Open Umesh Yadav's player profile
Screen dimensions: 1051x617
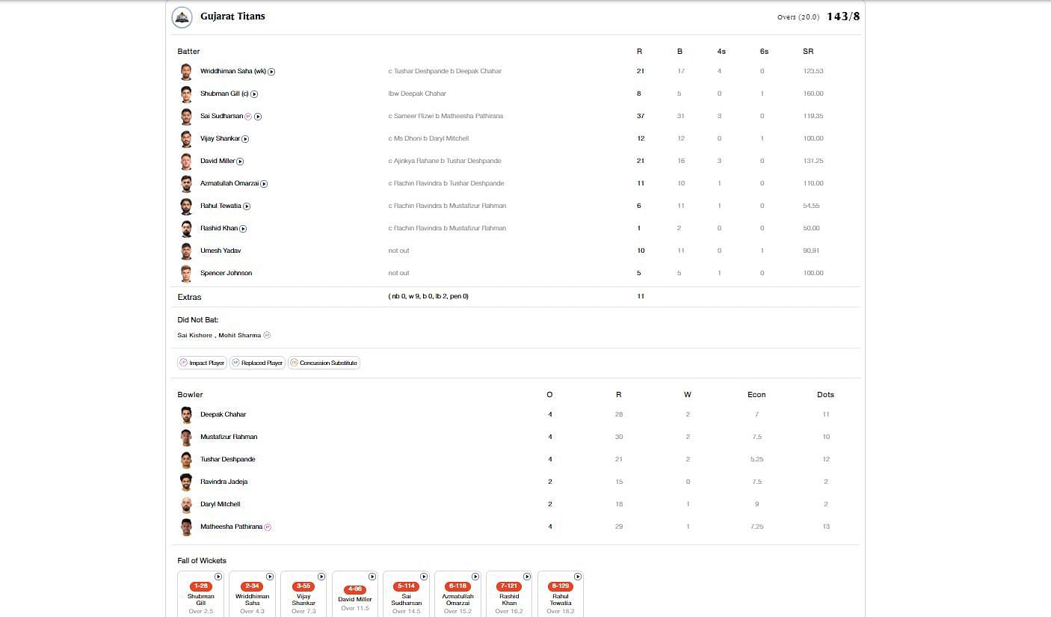(x=221, y=251)
